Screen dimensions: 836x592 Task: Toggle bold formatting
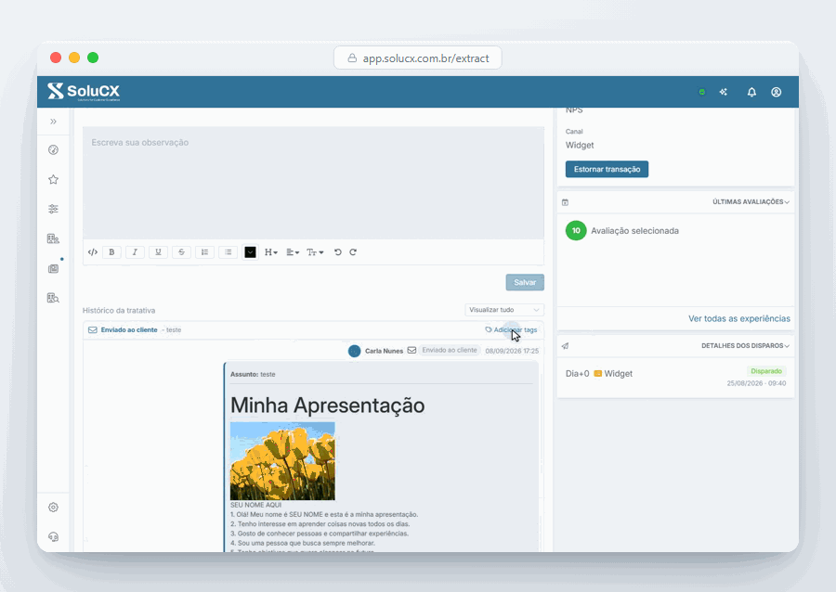111,252
